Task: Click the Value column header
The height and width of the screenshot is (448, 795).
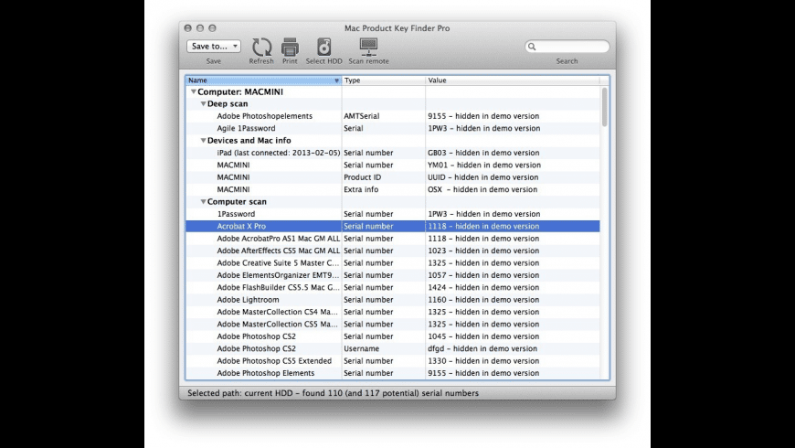Action: [x=512, y=80]
